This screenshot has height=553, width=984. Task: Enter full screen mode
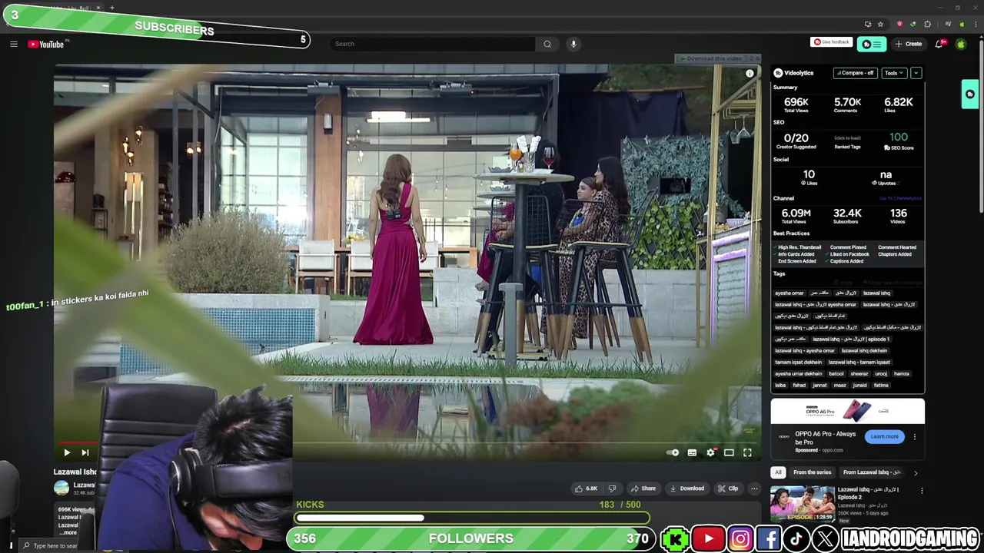747,452
